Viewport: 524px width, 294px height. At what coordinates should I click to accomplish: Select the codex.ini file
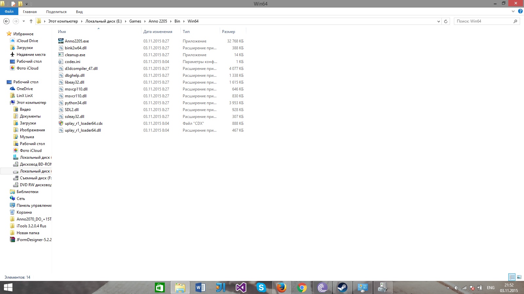(72, 62)
